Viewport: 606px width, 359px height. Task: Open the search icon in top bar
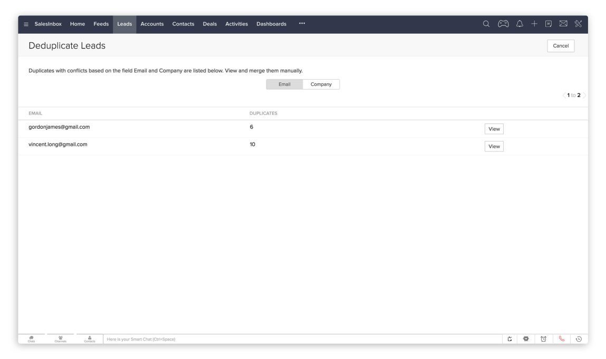pos(485,23)
